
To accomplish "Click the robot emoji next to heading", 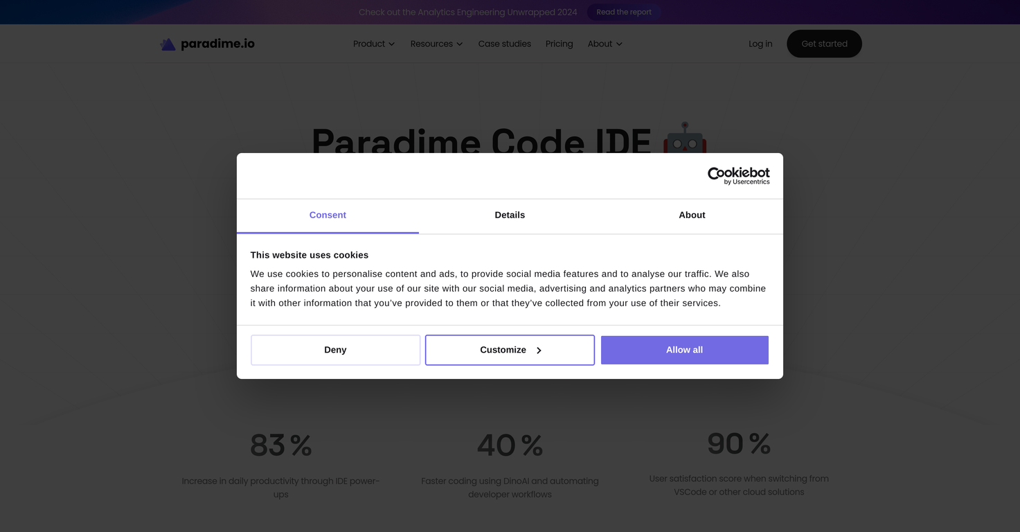I will coord(684,139).
